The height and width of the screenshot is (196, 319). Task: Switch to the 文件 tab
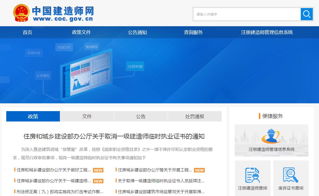coord(87,116)
